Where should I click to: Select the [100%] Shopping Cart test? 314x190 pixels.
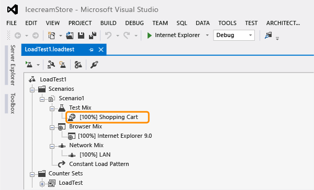coord(109,117)
